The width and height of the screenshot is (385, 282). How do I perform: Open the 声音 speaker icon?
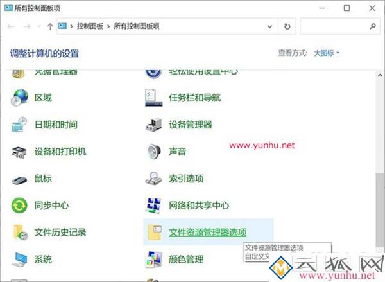tap(154, 152)
